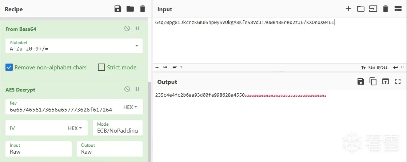Replace input with output
Image resolution: width=407 pixels, height=162 pixels.
click(385, 82)
